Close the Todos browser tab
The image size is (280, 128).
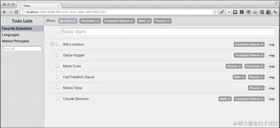pos(58,6)
